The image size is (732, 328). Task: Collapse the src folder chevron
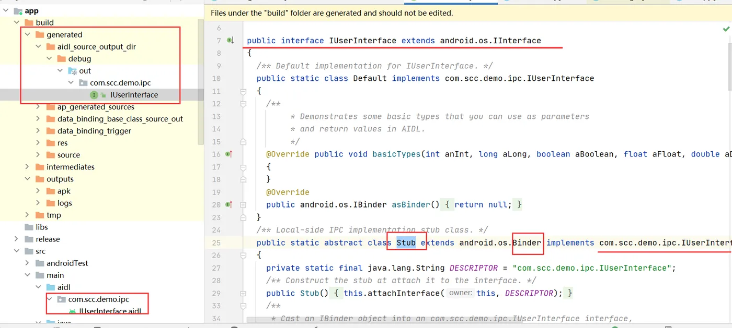[x=17, y=251]
